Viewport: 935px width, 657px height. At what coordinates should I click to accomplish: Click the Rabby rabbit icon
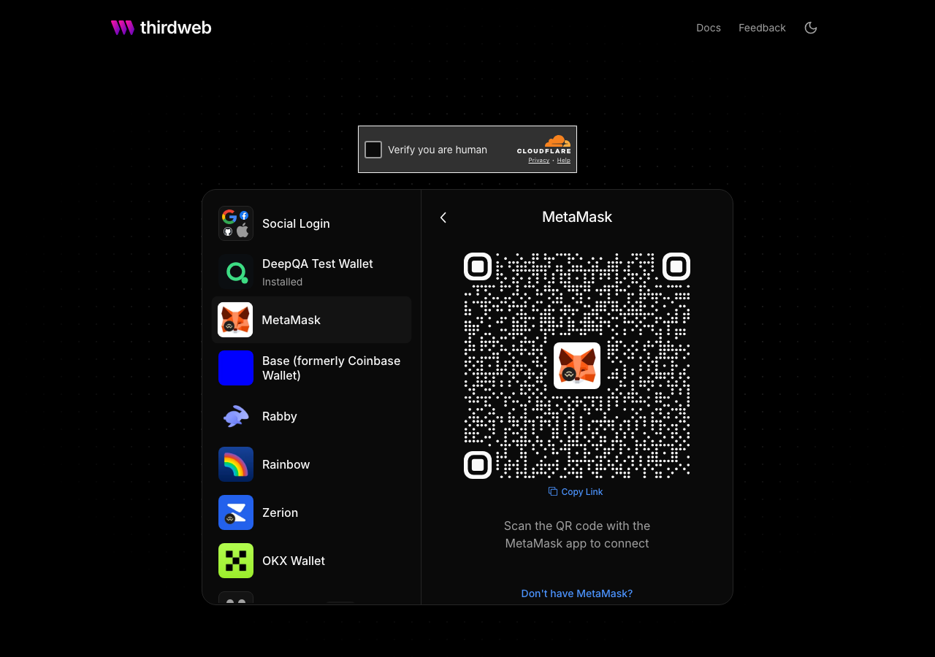(x=236, y=416)
